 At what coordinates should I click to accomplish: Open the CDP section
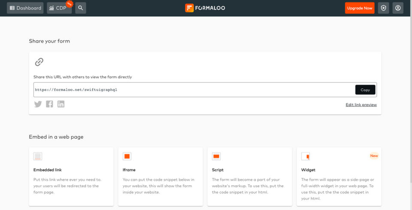coord(59,8)
